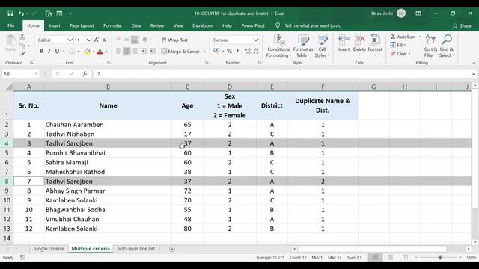Click Insert Function fx icon
This screenshot has height=269, width=479.
click(x=85, y=74)
